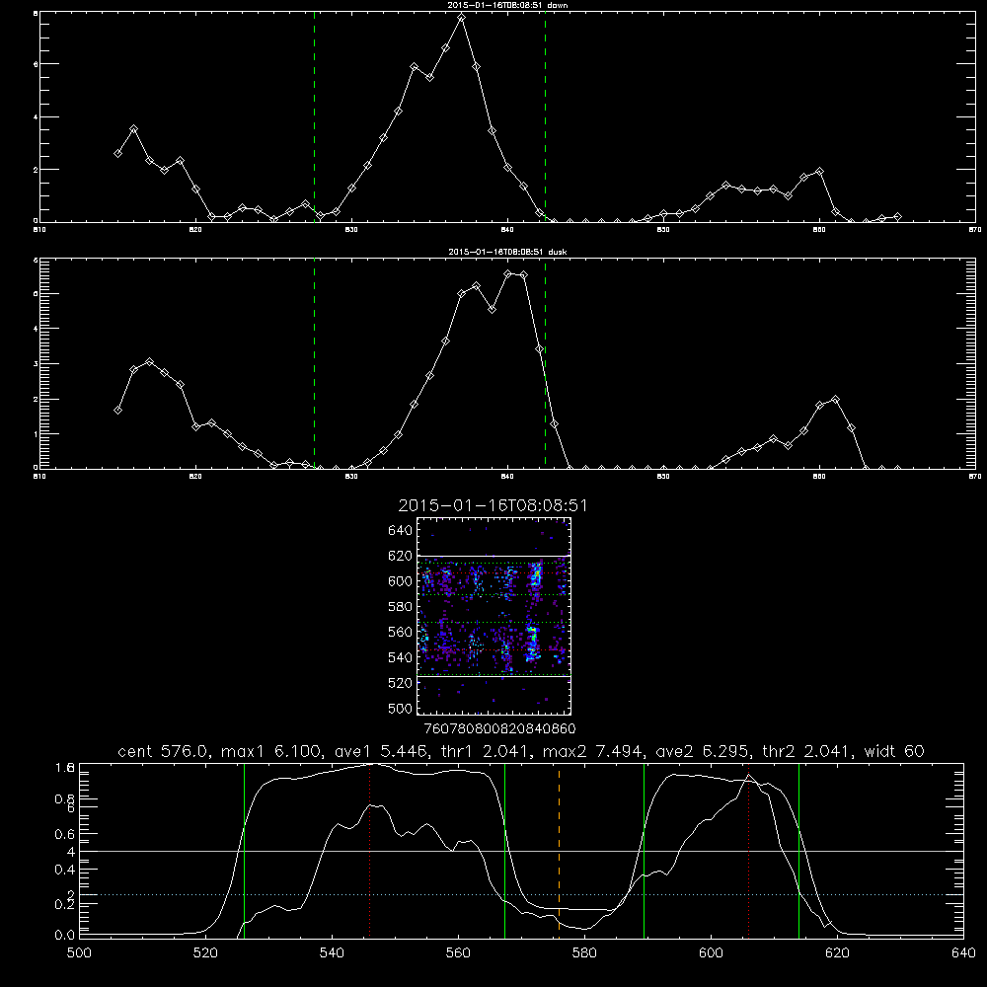Click the left red dotted peak line in bottom plot

[369, 851]
